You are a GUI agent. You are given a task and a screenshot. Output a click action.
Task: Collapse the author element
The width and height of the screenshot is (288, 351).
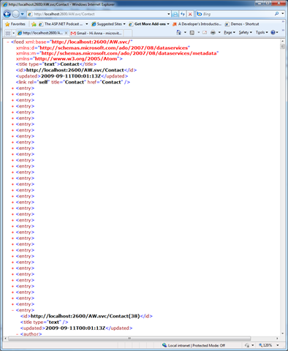[18, 334]
